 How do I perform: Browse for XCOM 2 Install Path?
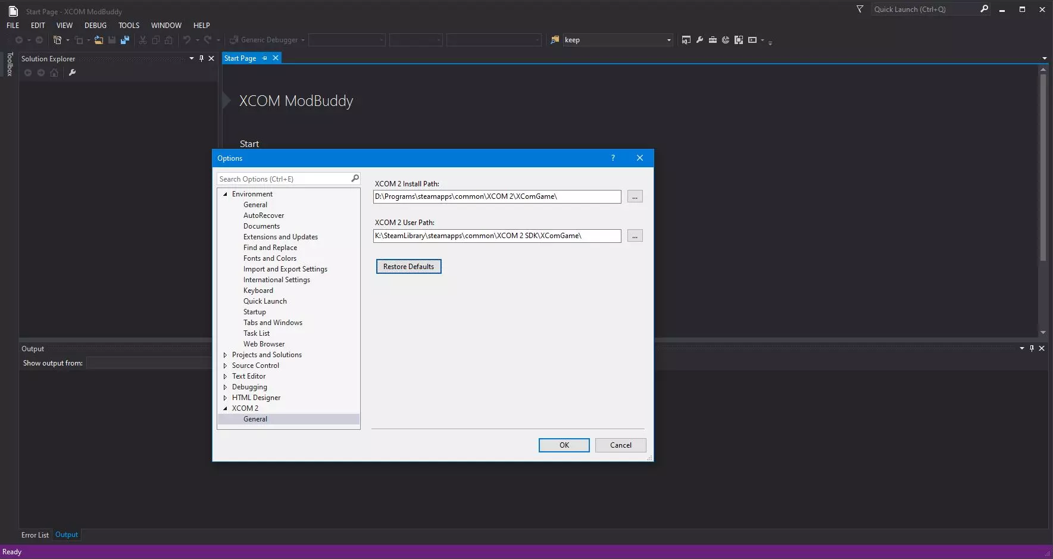tap(635, 196)
